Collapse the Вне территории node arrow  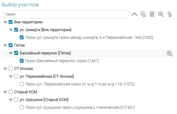point(5,22)
